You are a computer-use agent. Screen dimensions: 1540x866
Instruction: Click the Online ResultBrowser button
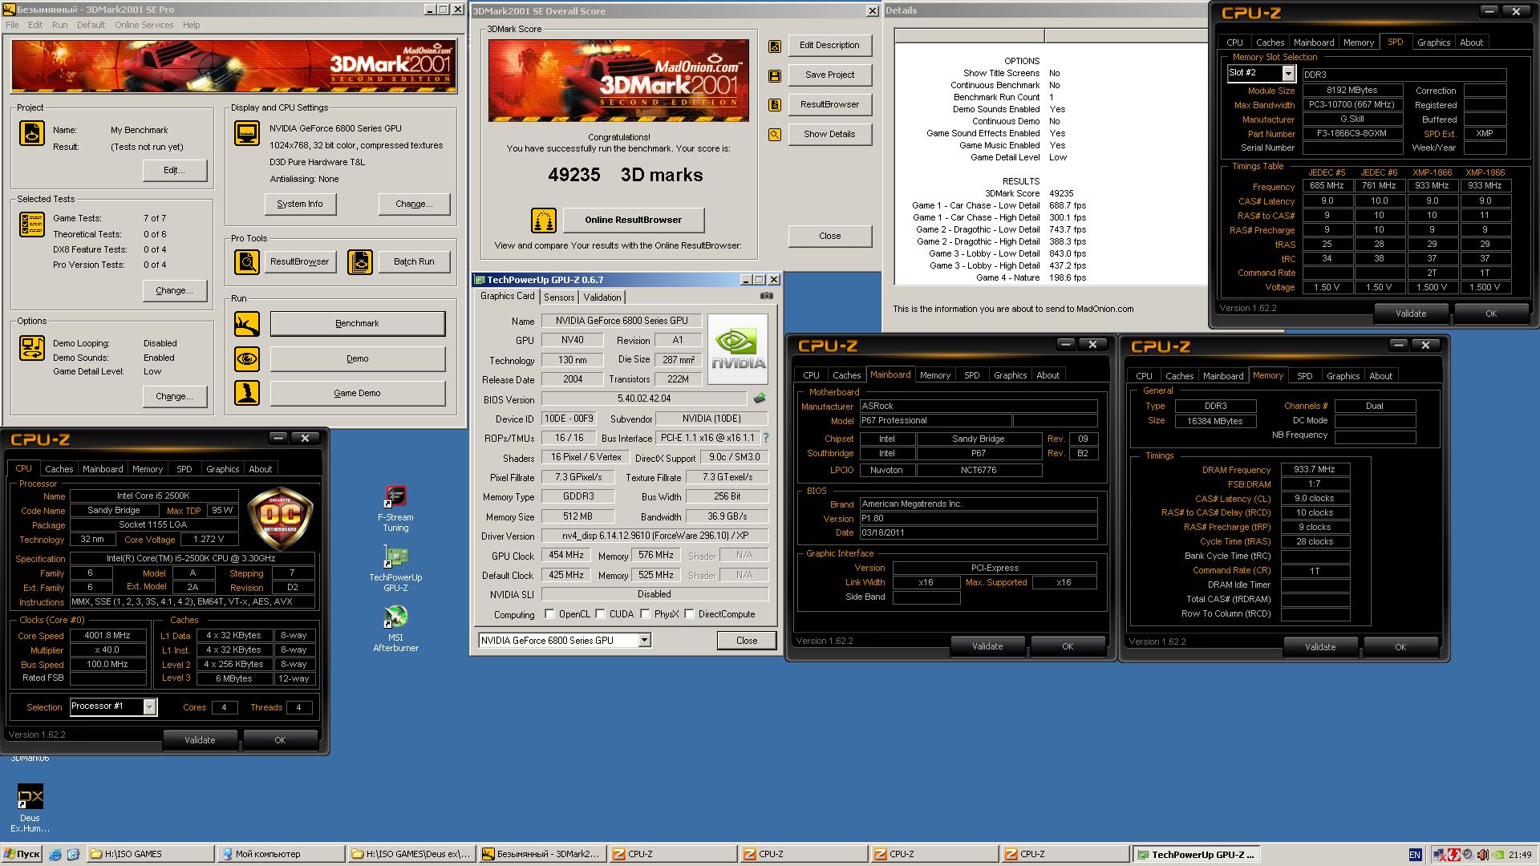634,220
